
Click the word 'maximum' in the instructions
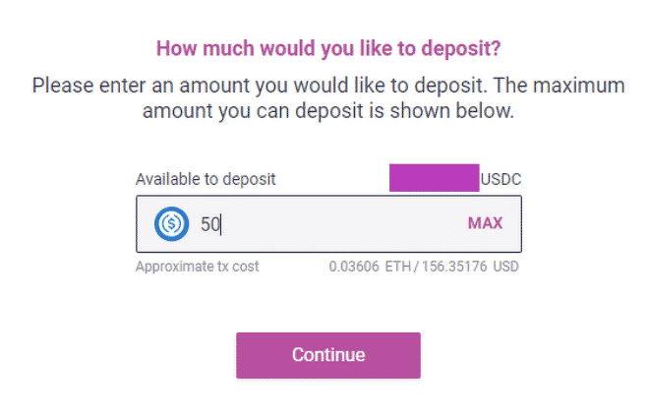[578, 86]
